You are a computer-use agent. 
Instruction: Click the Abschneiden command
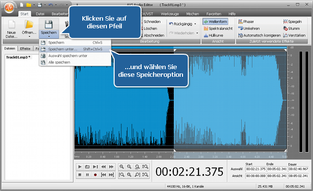click(154, 36)
